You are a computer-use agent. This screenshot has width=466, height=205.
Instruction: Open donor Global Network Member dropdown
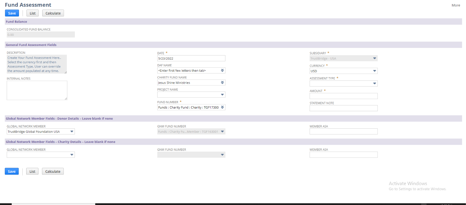point(72,132)
